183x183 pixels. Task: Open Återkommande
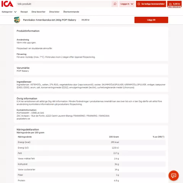(71, 12)
